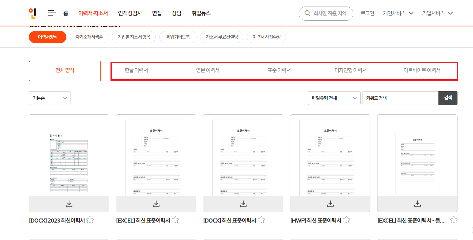Click the 이력서 사진수정 button
This screenshot has height=240, width=473.
click(x=266, y=37)
